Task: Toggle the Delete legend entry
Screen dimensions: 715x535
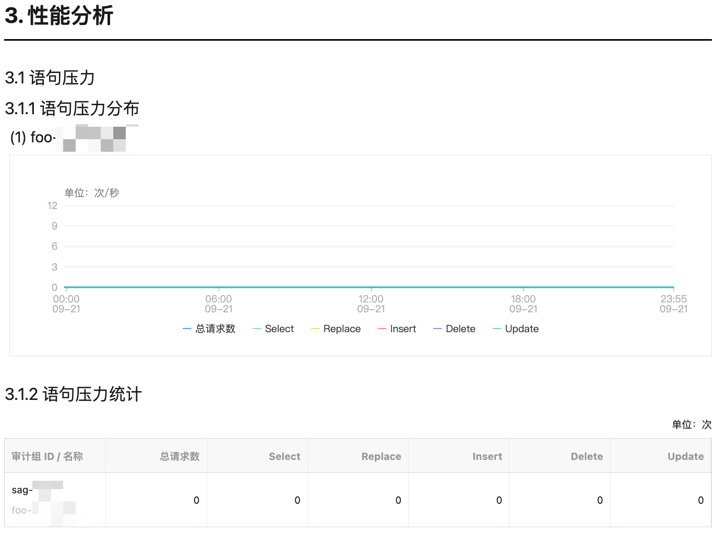Action: tap(455, 329)
